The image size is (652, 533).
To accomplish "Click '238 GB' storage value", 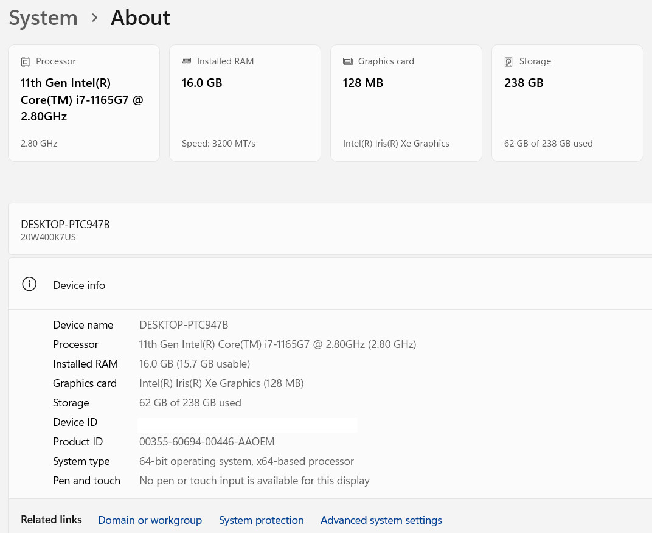I will pos(524,83).
